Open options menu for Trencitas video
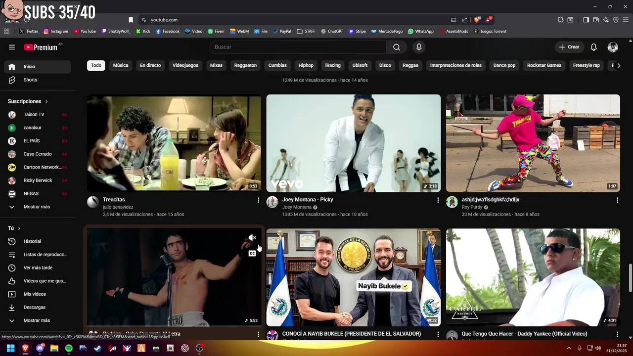The height and width of the screenshot is (356, 633). click(x=258, y=200)
